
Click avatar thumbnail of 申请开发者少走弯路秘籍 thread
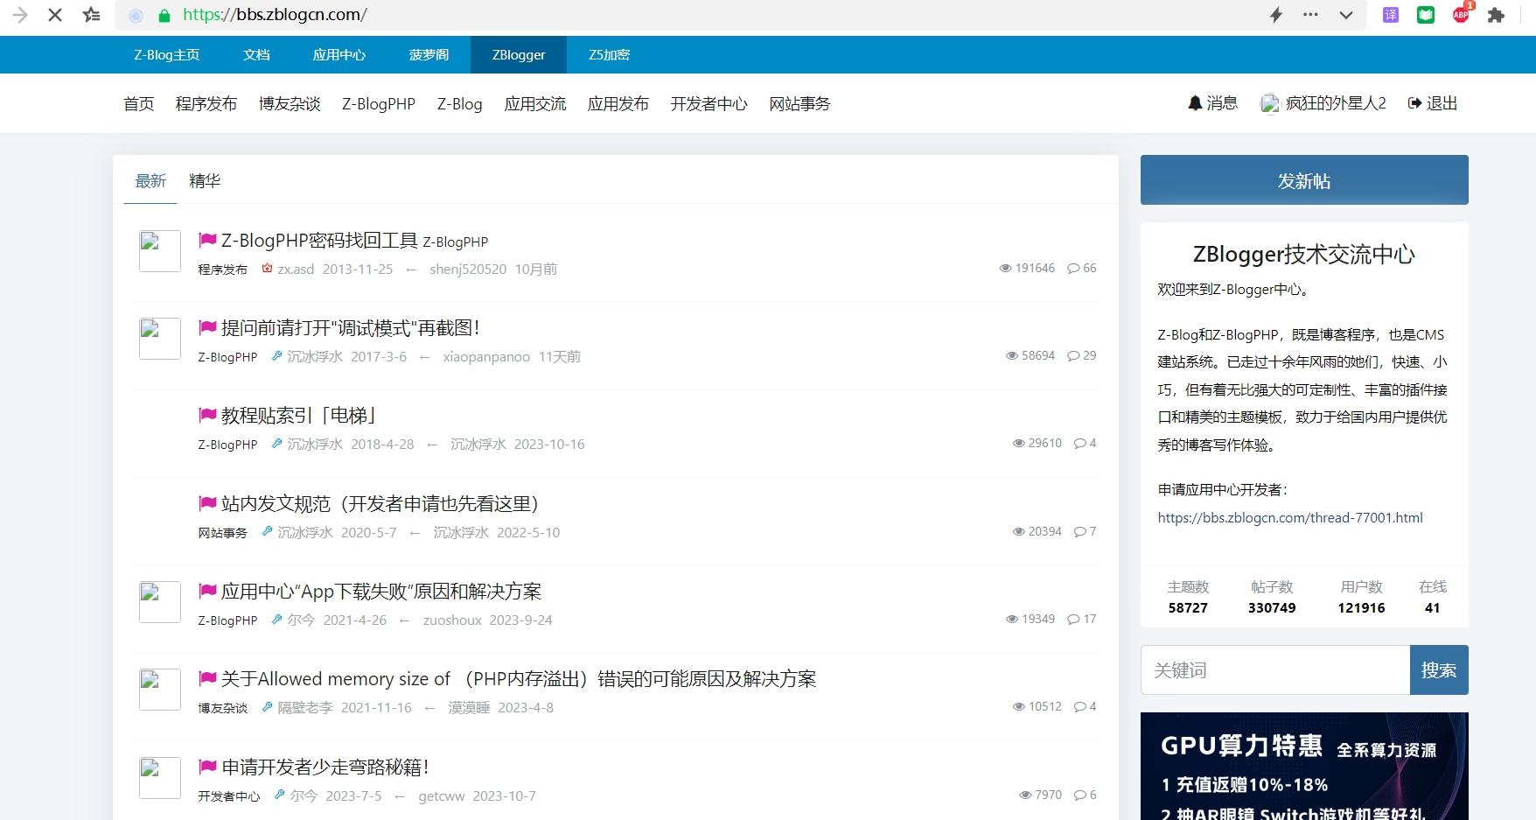[160, 778]
